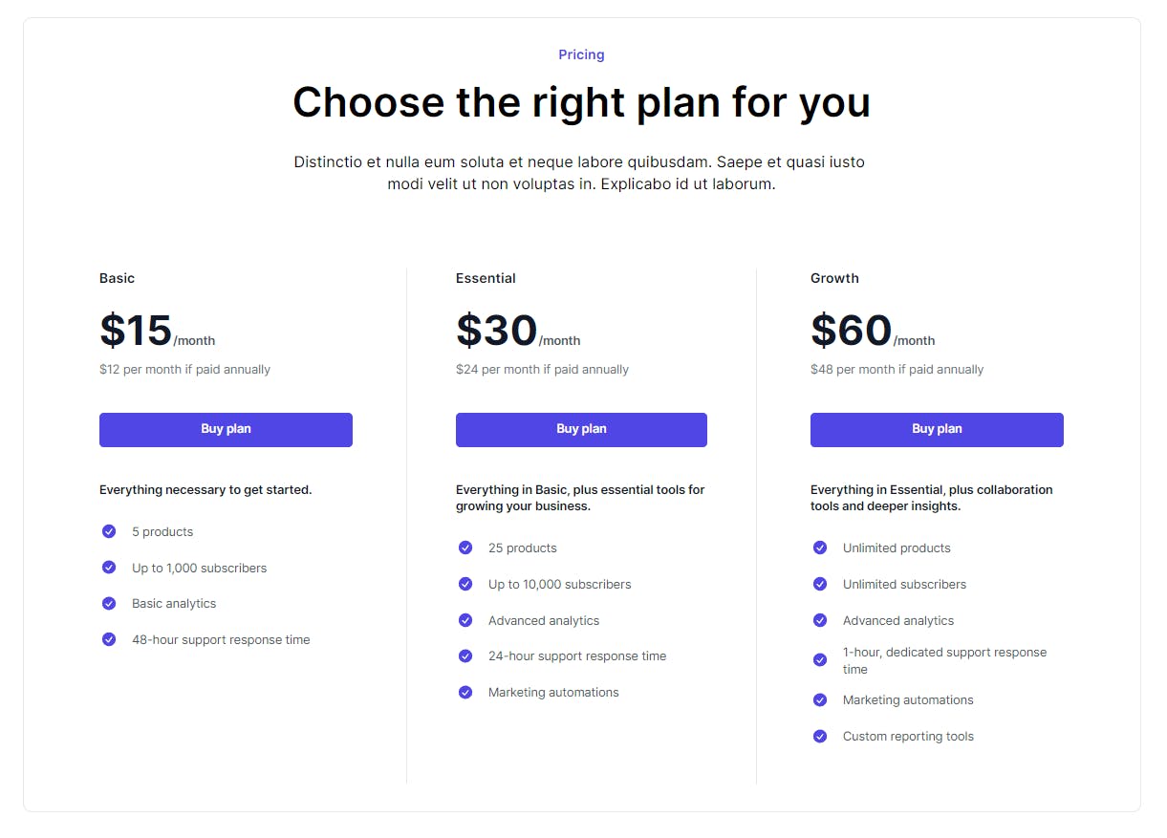Click check icon beside "Up to 1,000 subscribers"

click(109, 568)
